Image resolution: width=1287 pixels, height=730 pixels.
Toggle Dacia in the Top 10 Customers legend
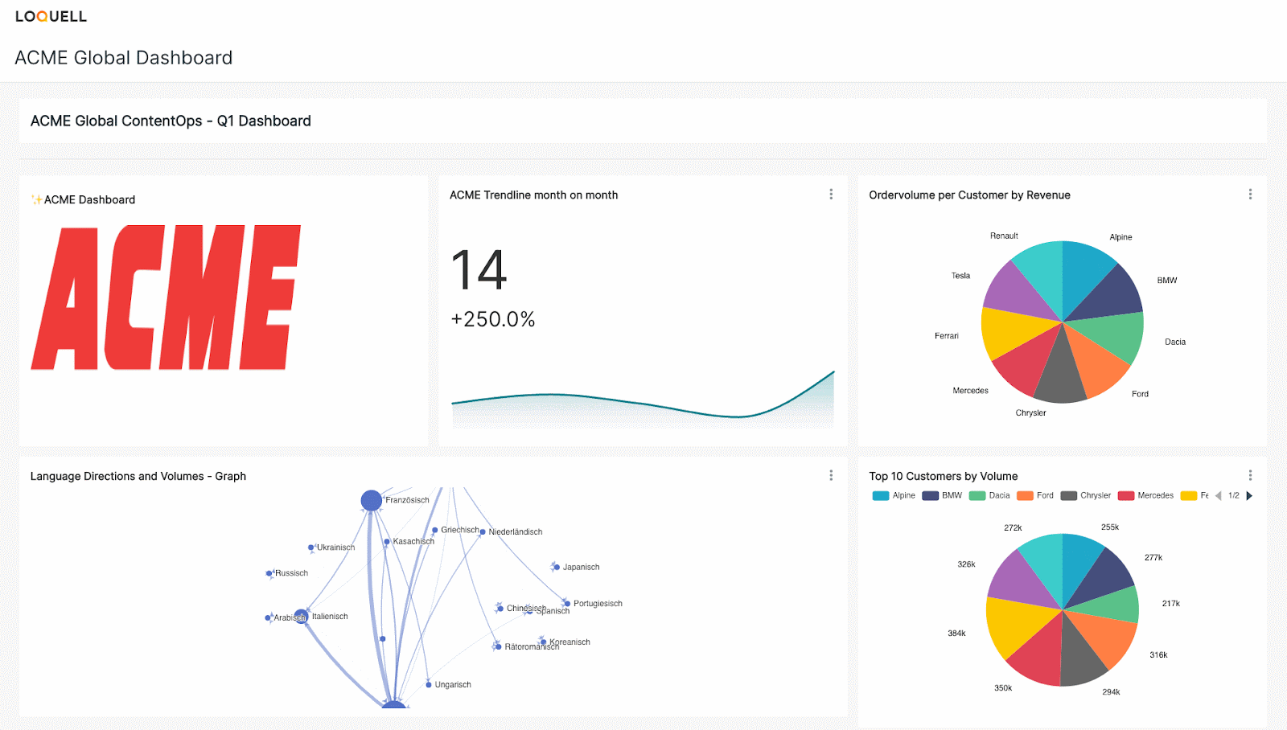click(x=989, y=496)
